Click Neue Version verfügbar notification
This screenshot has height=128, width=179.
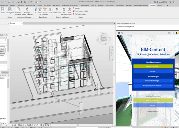point(81,11)
